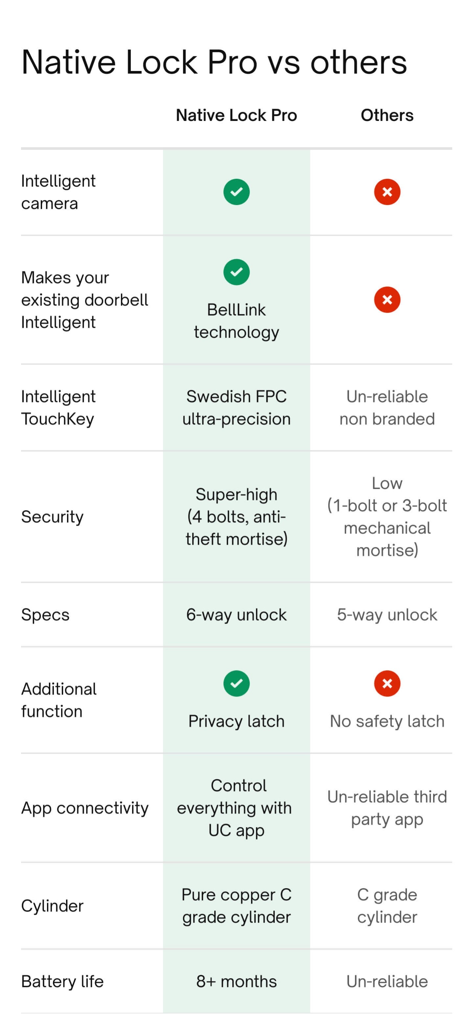Click the Intelligent TouchKey row label

(x=58, y=408)
